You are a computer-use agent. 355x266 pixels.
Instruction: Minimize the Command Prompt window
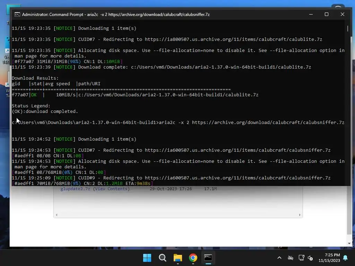(311, 14)
